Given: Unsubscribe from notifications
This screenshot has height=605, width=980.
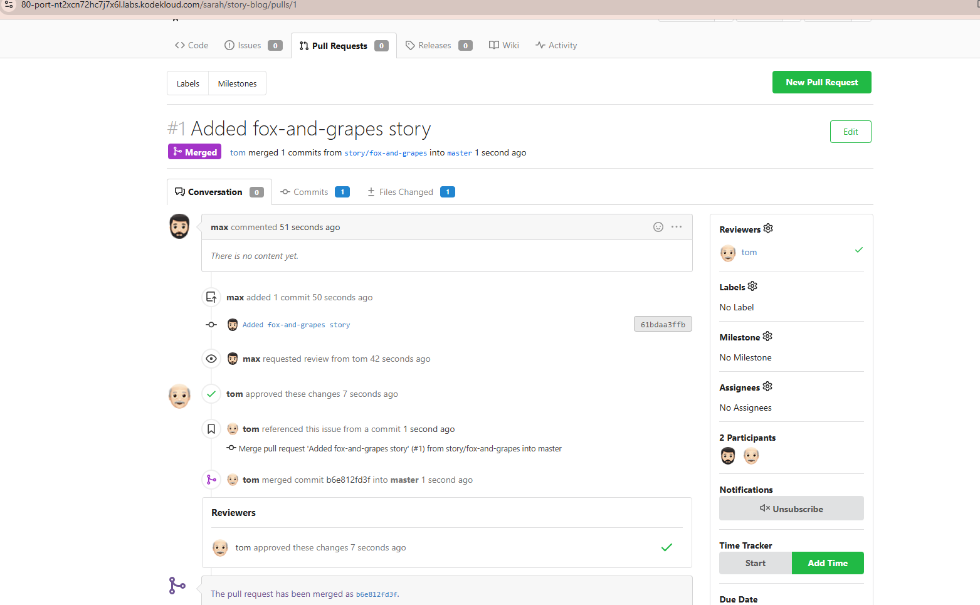Looking at the screenshot, I should 791,508.
